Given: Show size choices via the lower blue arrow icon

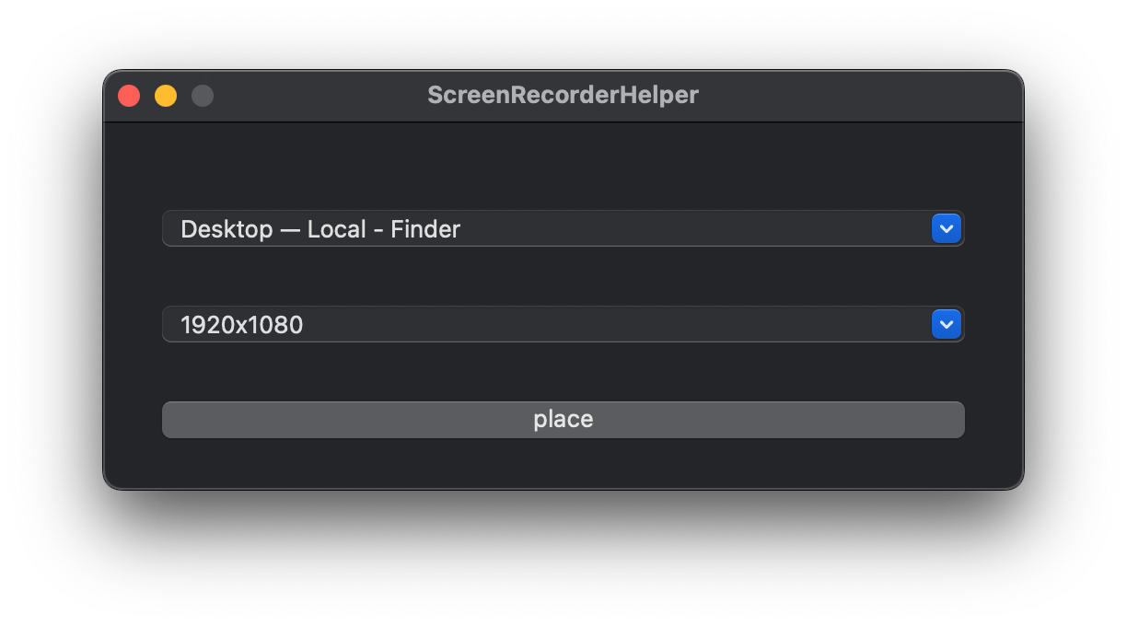Looking at the screenshot, I should (x=947, y=324).
